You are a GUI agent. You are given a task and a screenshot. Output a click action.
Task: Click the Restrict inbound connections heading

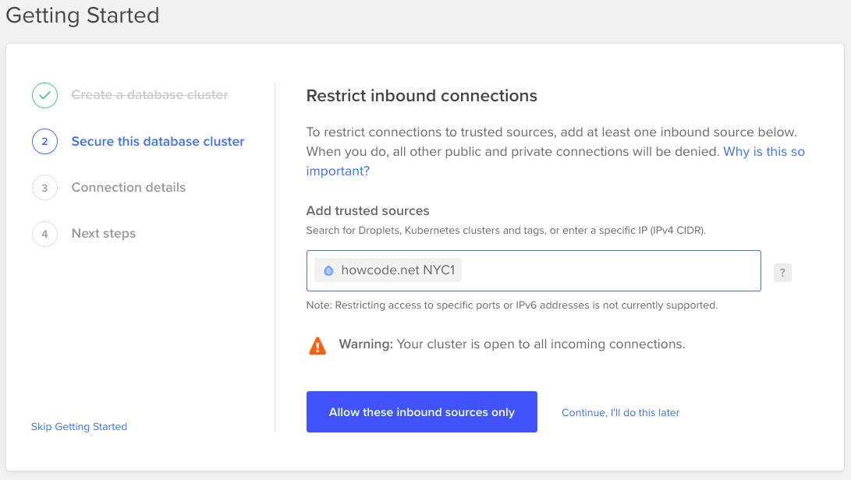tap(422, 96)
